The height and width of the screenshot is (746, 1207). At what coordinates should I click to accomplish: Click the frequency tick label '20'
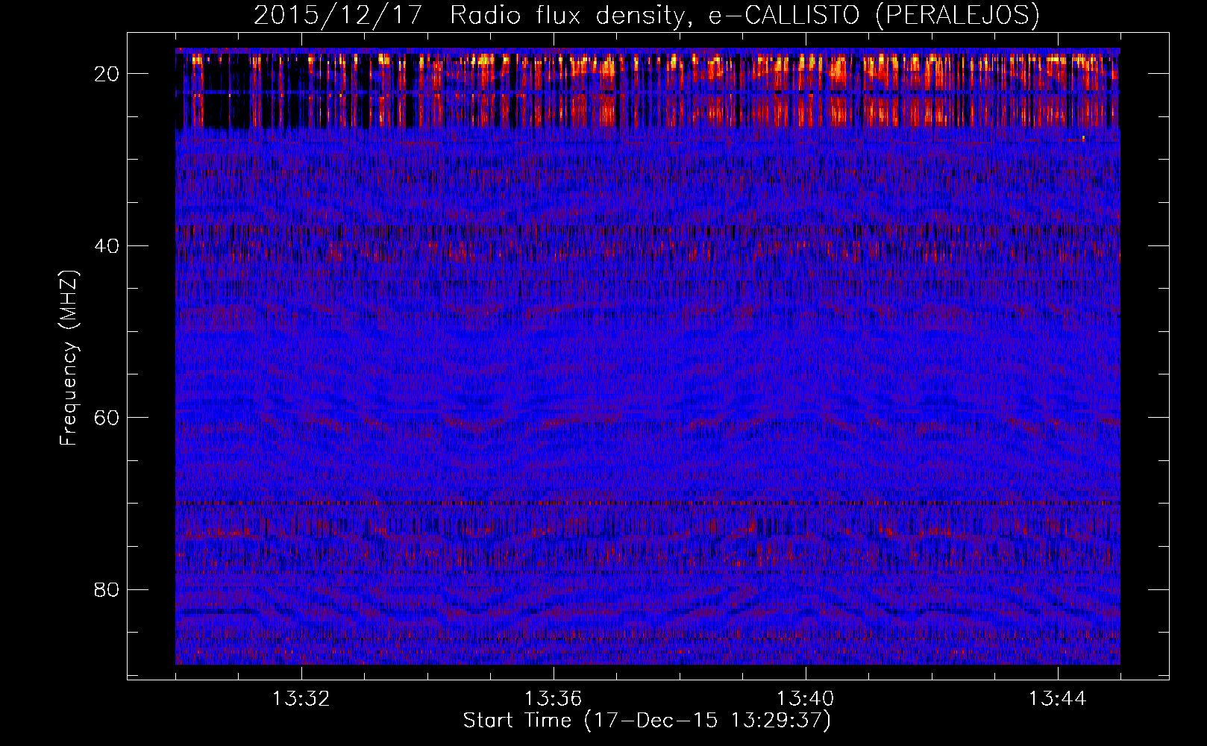coord(107,74)
